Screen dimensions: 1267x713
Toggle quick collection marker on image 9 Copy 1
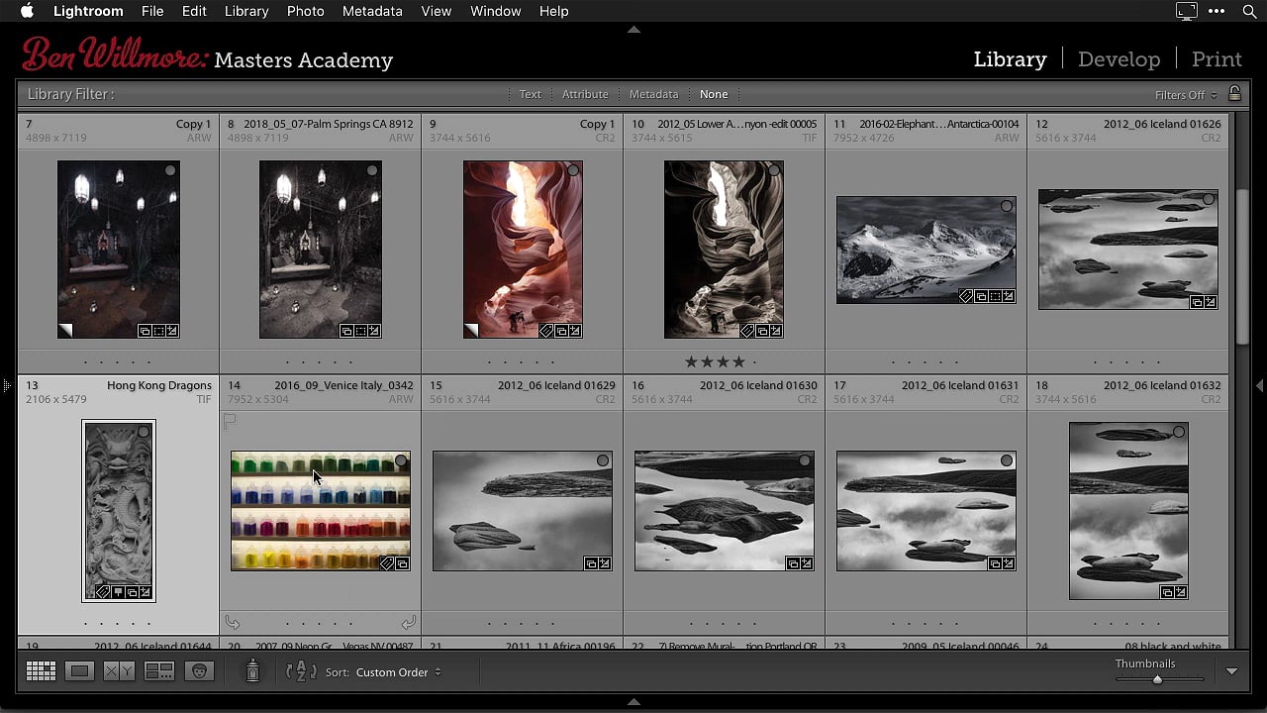coord(572,170)
